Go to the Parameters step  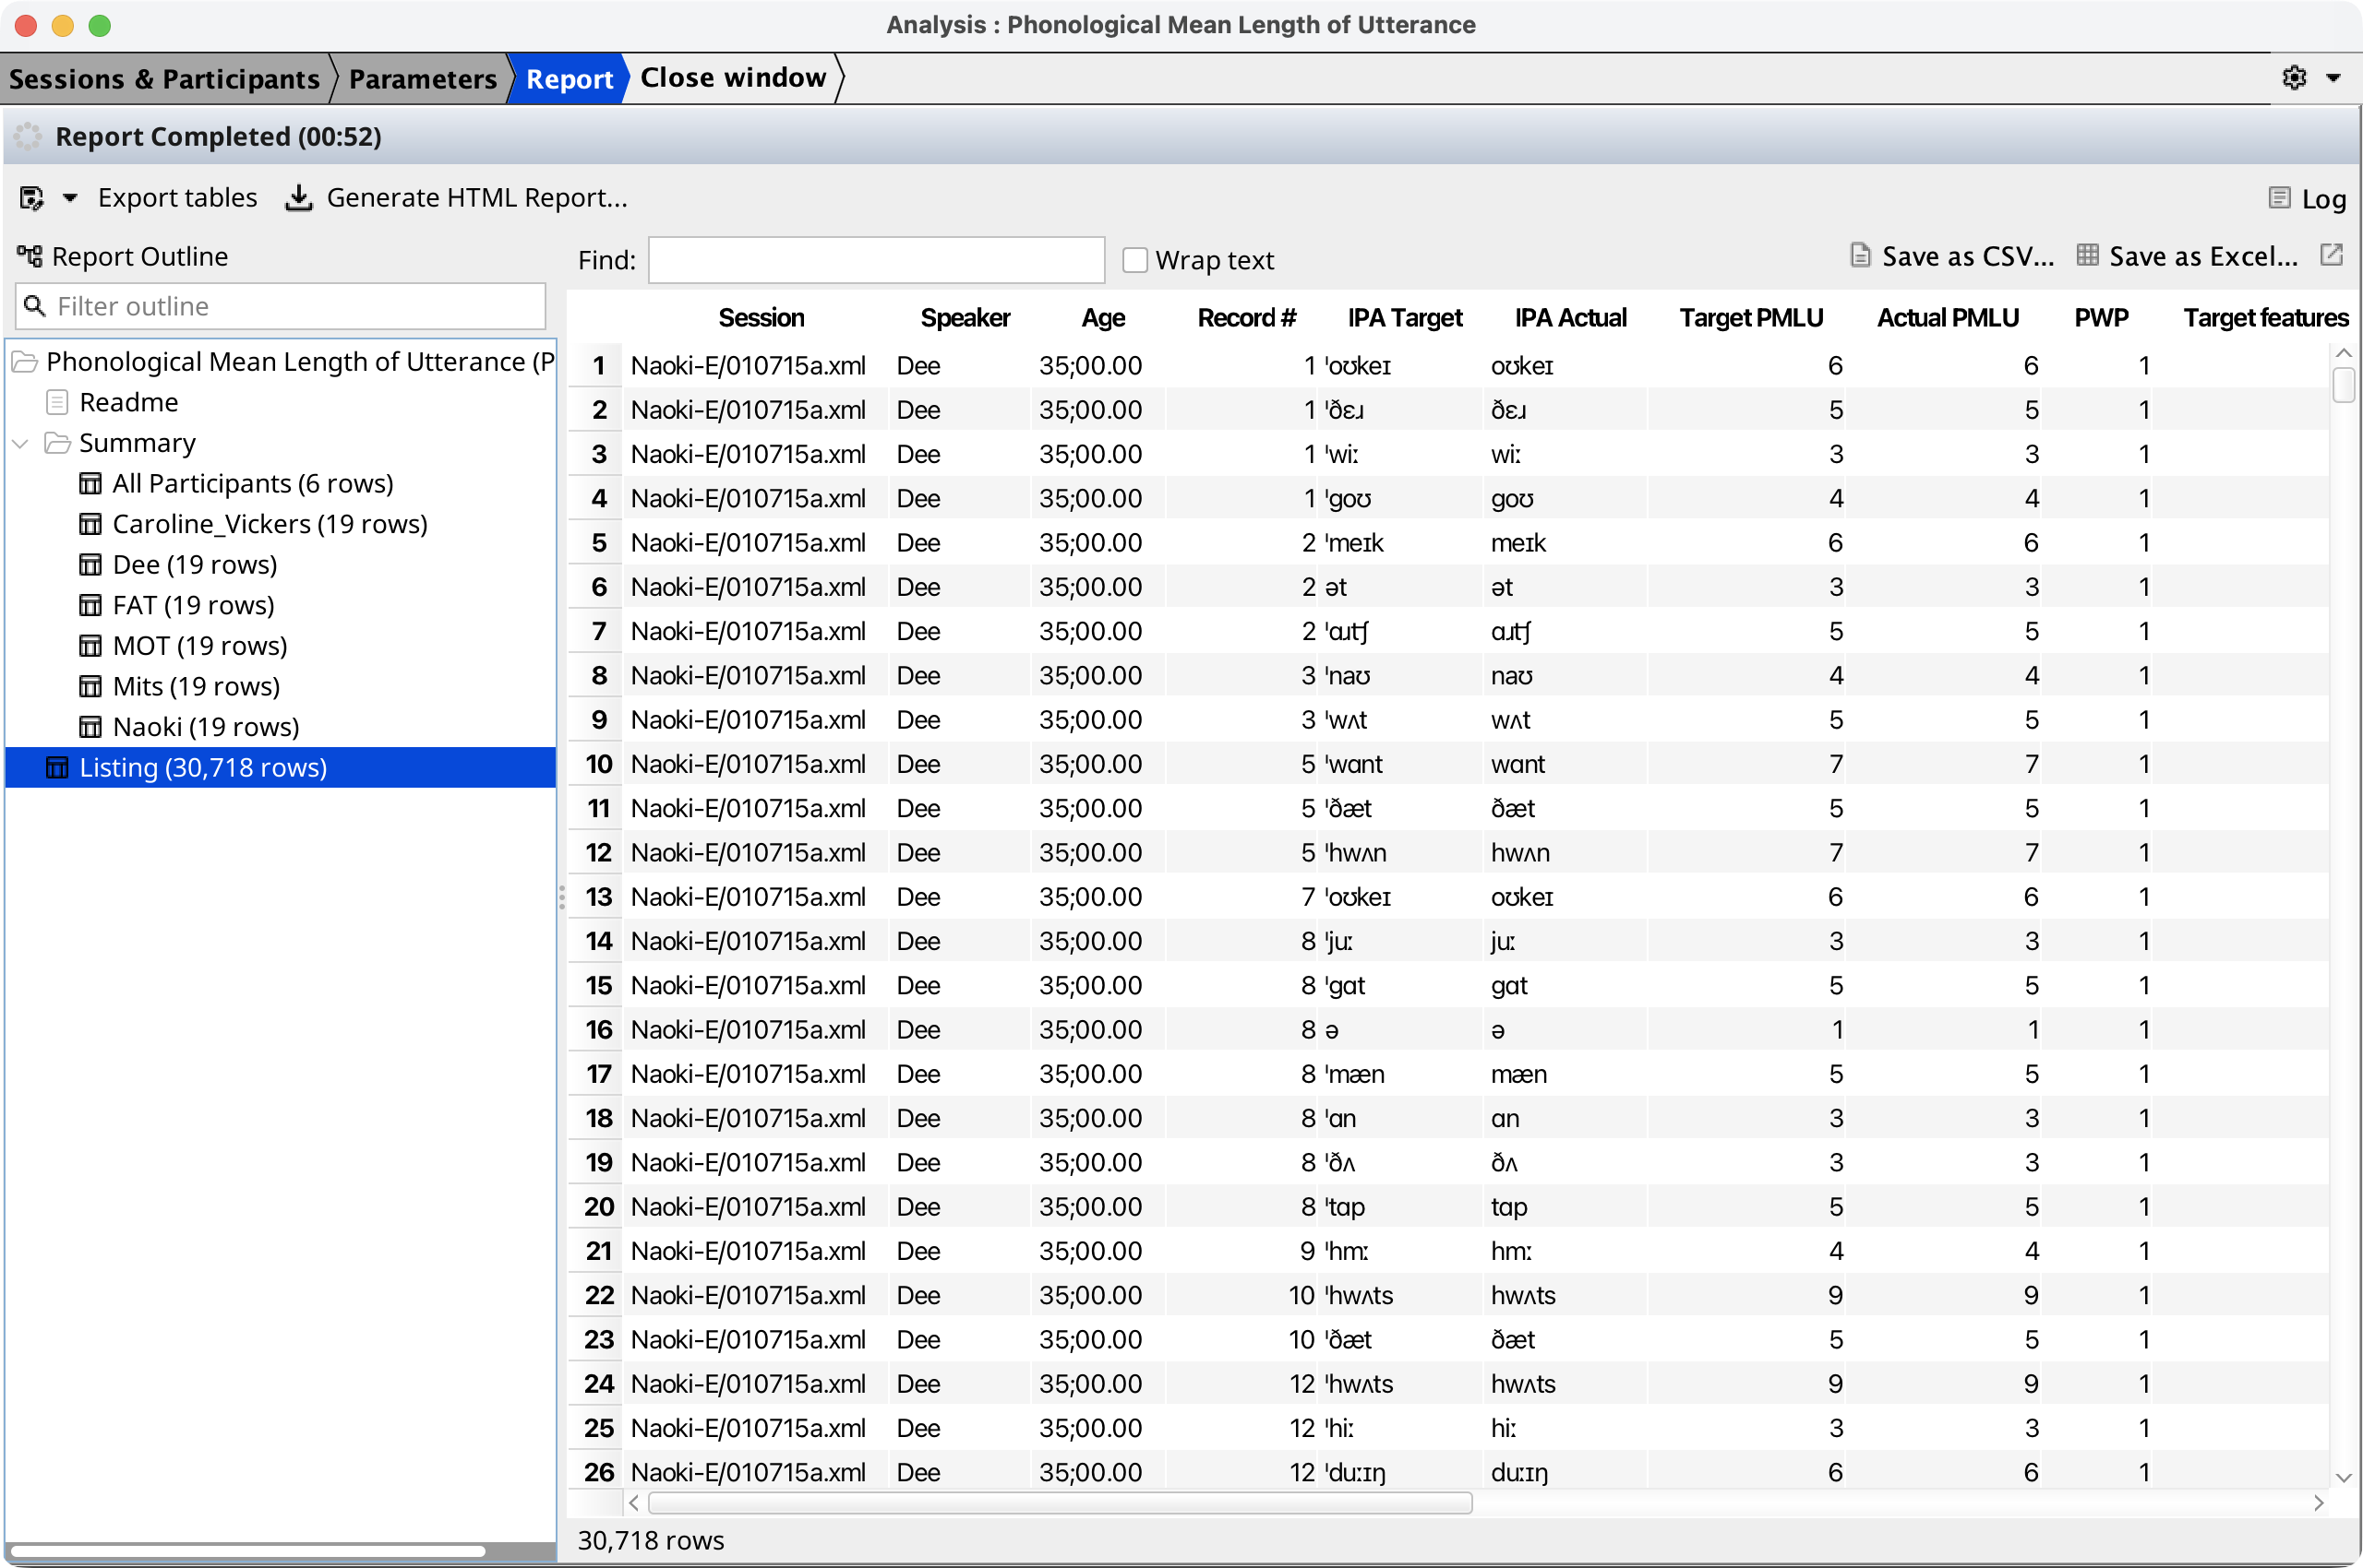(x=423, y=78)
